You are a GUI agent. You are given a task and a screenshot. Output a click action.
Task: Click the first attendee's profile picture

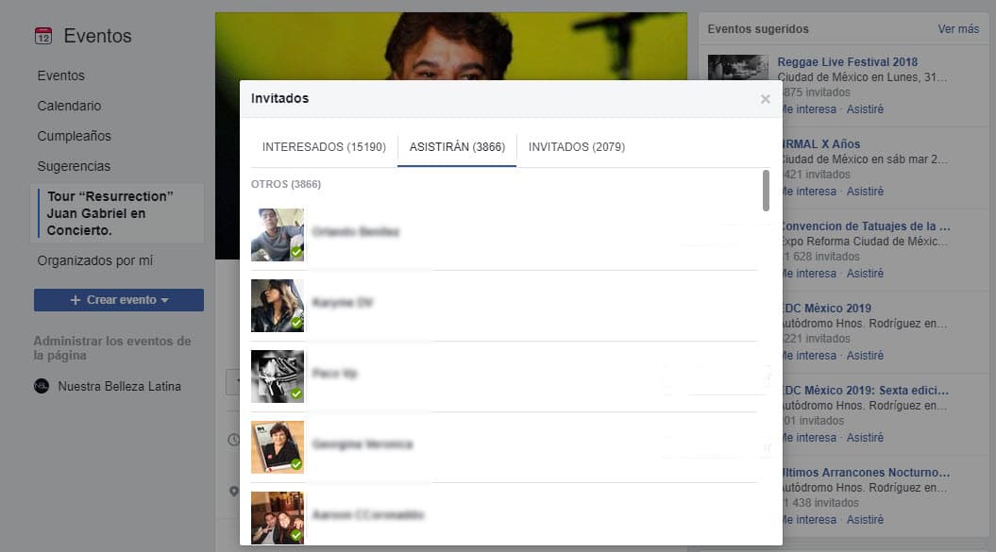(278, 234)
